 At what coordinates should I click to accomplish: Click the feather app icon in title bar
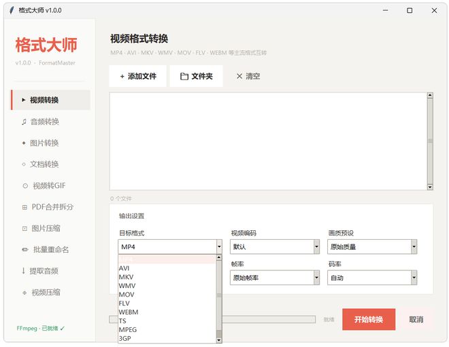coord(12,10)
